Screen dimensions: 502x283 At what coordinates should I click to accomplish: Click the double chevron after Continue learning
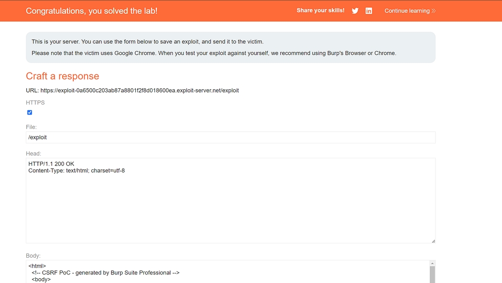point(434,11)
